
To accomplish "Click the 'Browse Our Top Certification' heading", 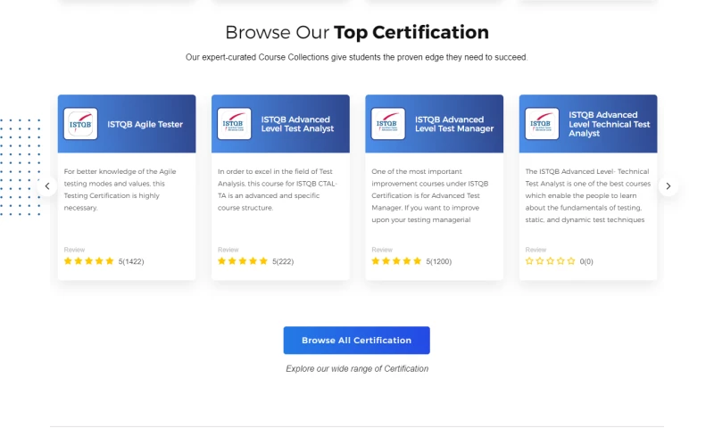I will 357,32.
